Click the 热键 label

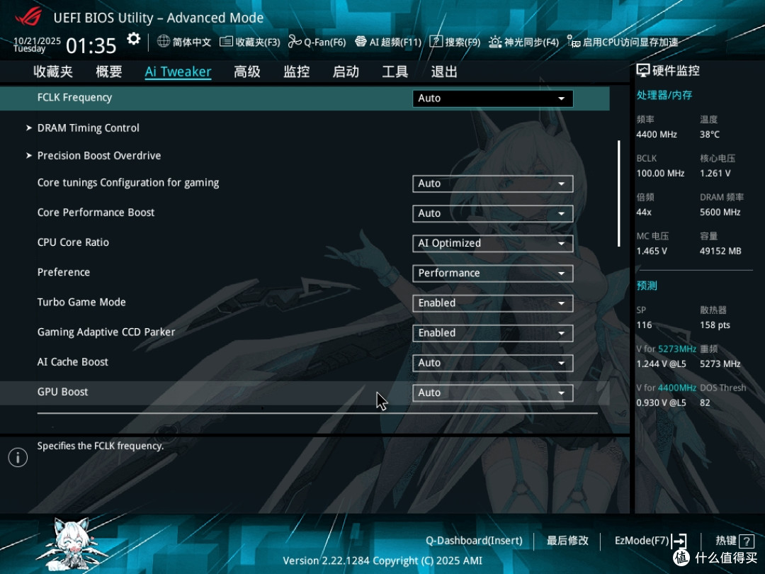pos(725,541)
